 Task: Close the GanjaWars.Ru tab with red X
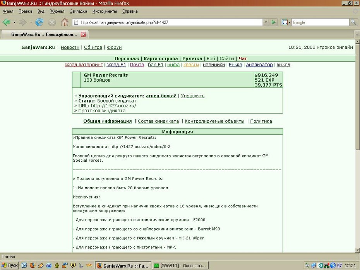[83, 34]
